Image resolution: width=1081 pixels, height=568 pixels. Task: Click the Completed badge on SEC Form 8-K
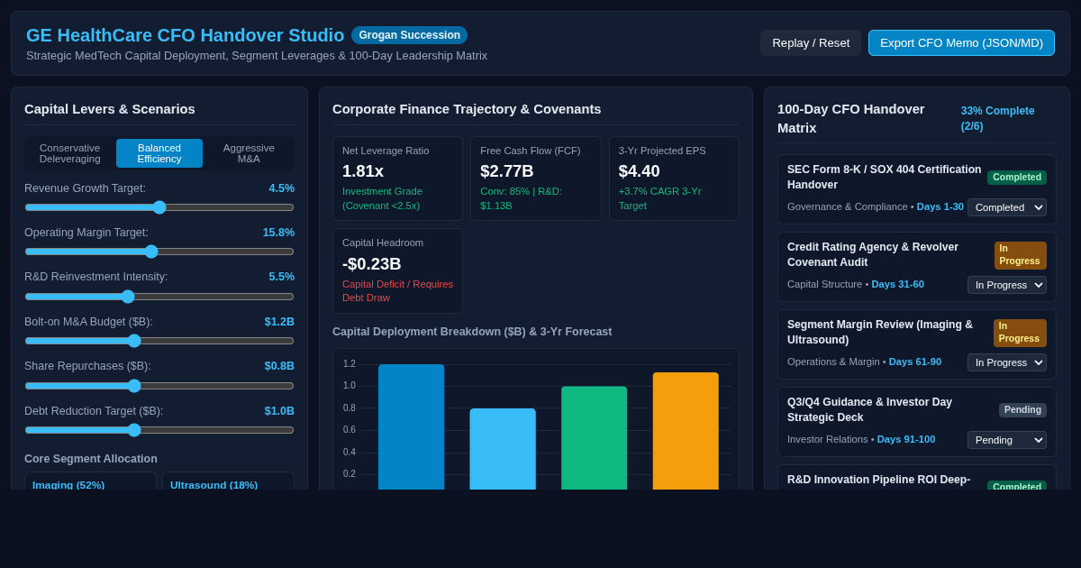pyautogui.click(x=1017, y=178)
